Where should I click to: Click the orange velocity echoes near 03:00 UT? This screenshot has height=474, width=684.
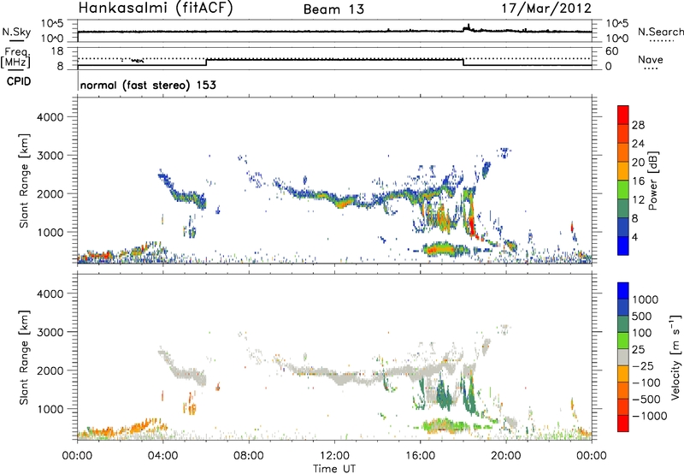pos(139,426)
